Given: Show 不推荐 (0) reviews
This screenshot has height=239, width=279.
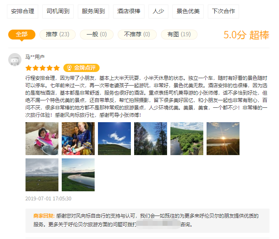Looking at the screenshot, I should [137, 34].
